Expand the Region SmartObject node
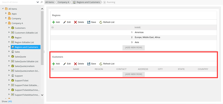The height and width of the screenshot is (104, 223). 9,37
